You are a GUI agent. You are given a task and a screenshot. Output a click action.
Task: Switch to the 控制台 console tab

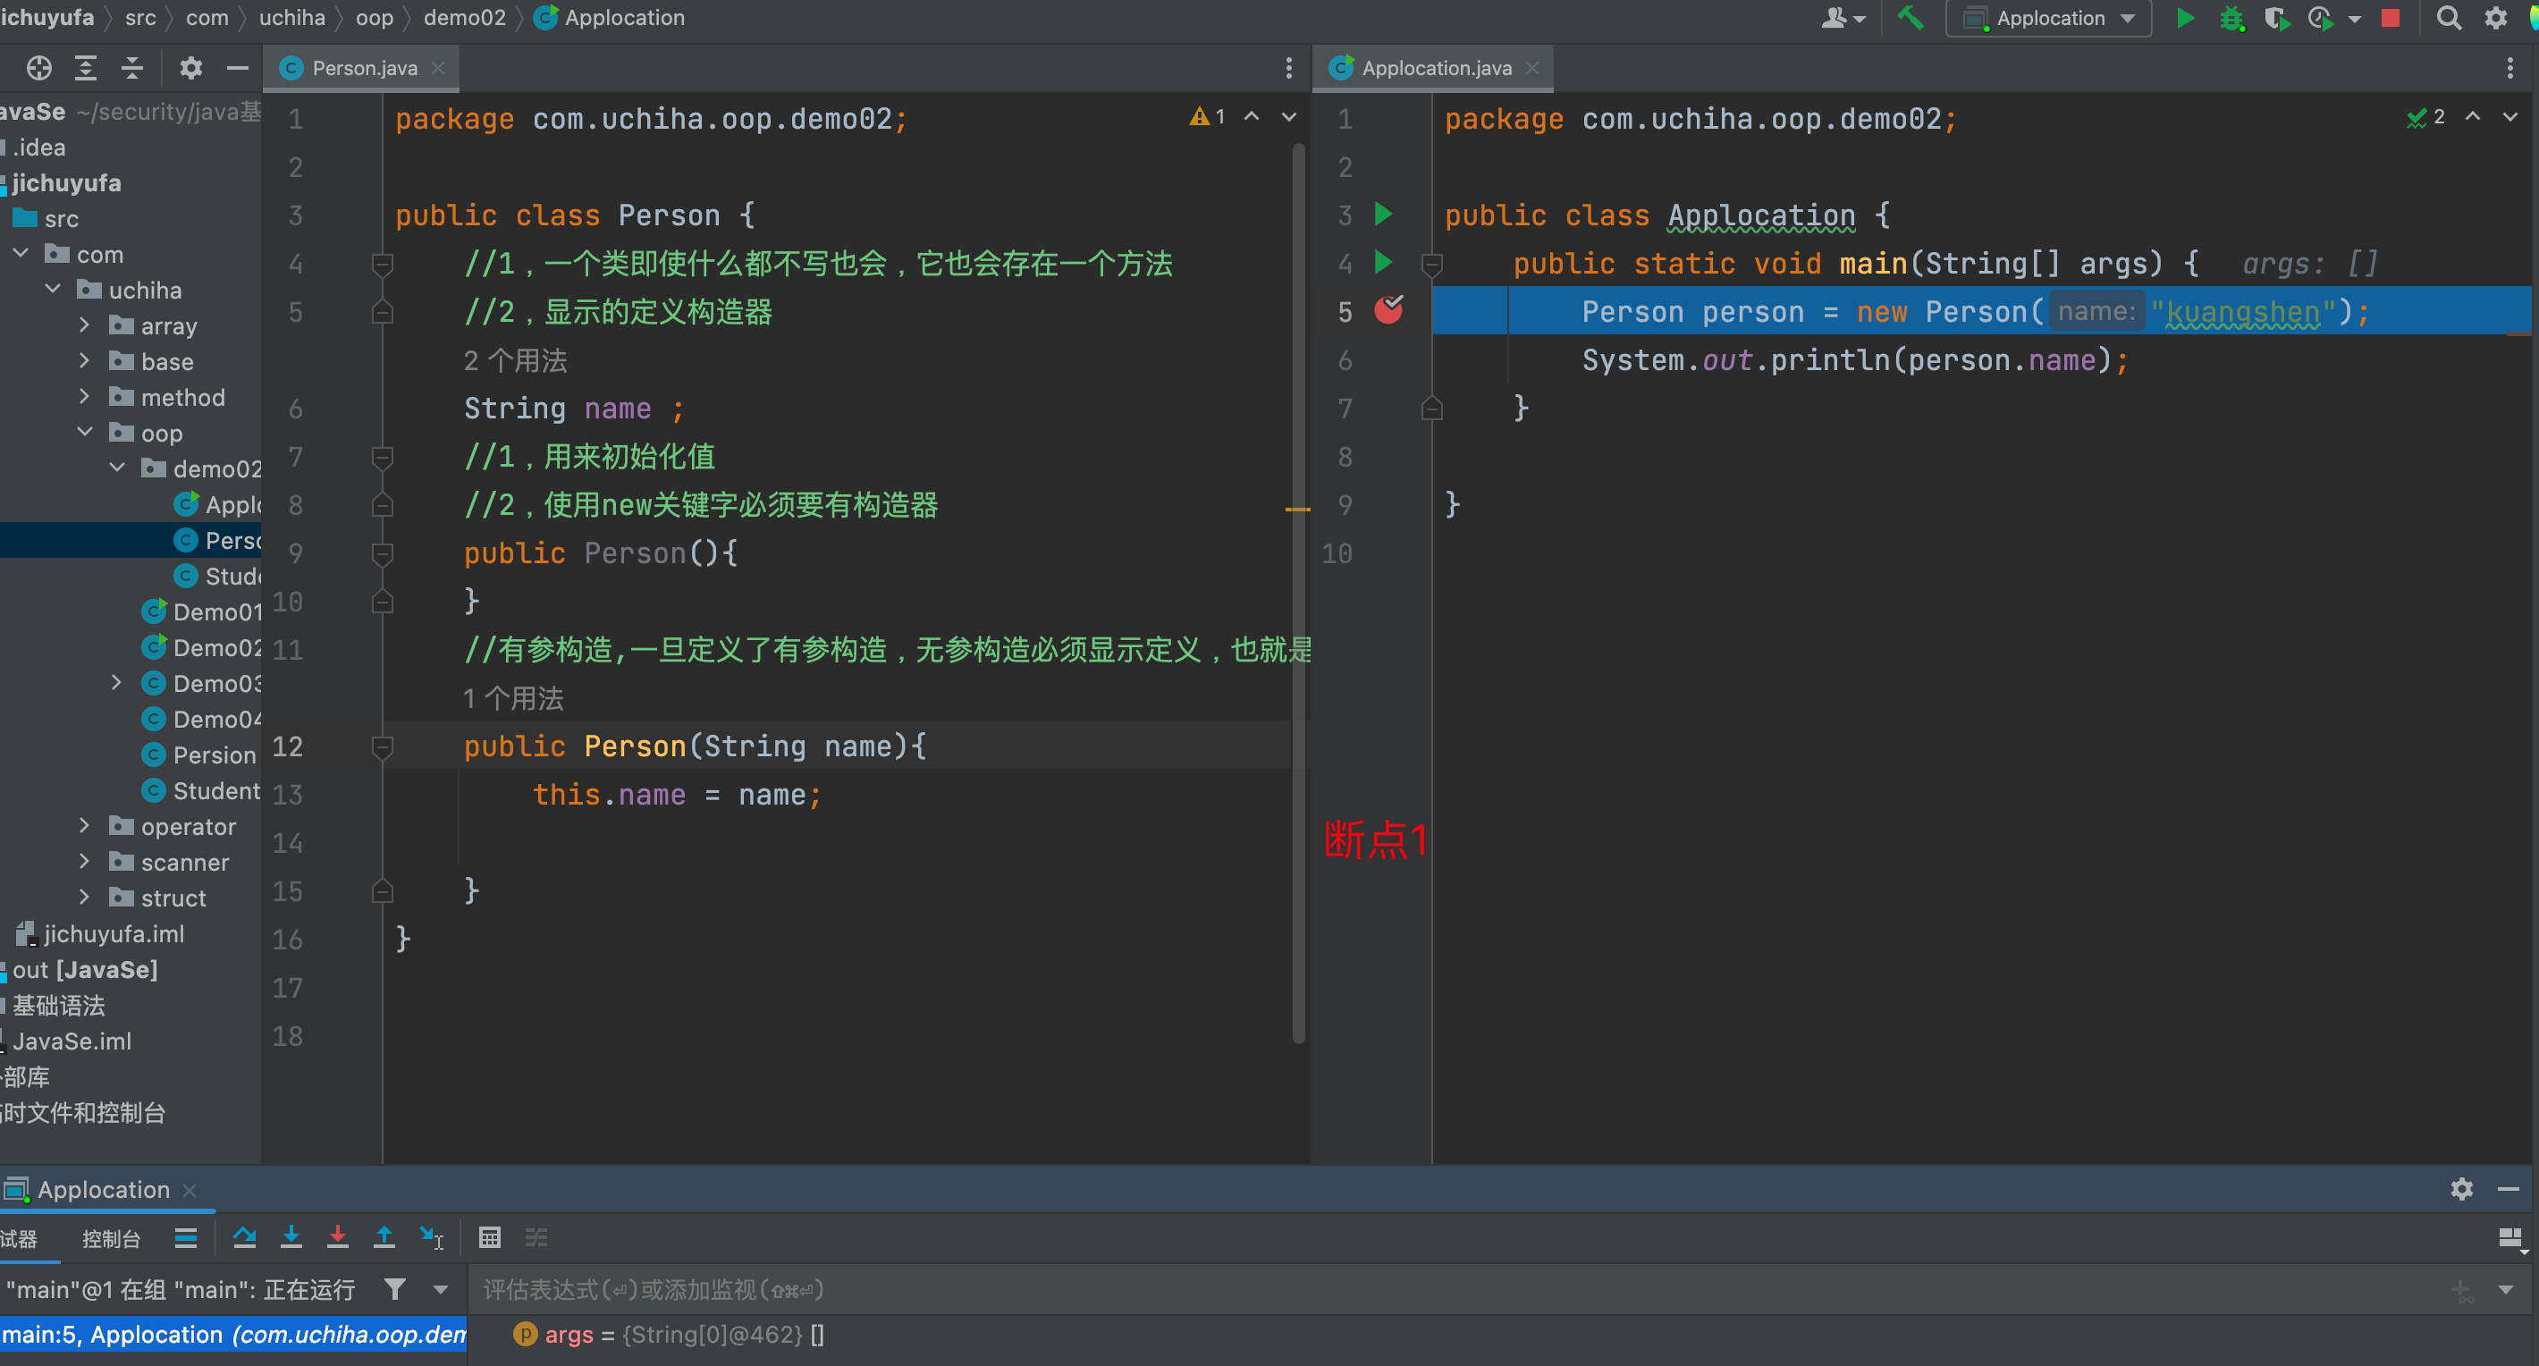click(110, 1239)
